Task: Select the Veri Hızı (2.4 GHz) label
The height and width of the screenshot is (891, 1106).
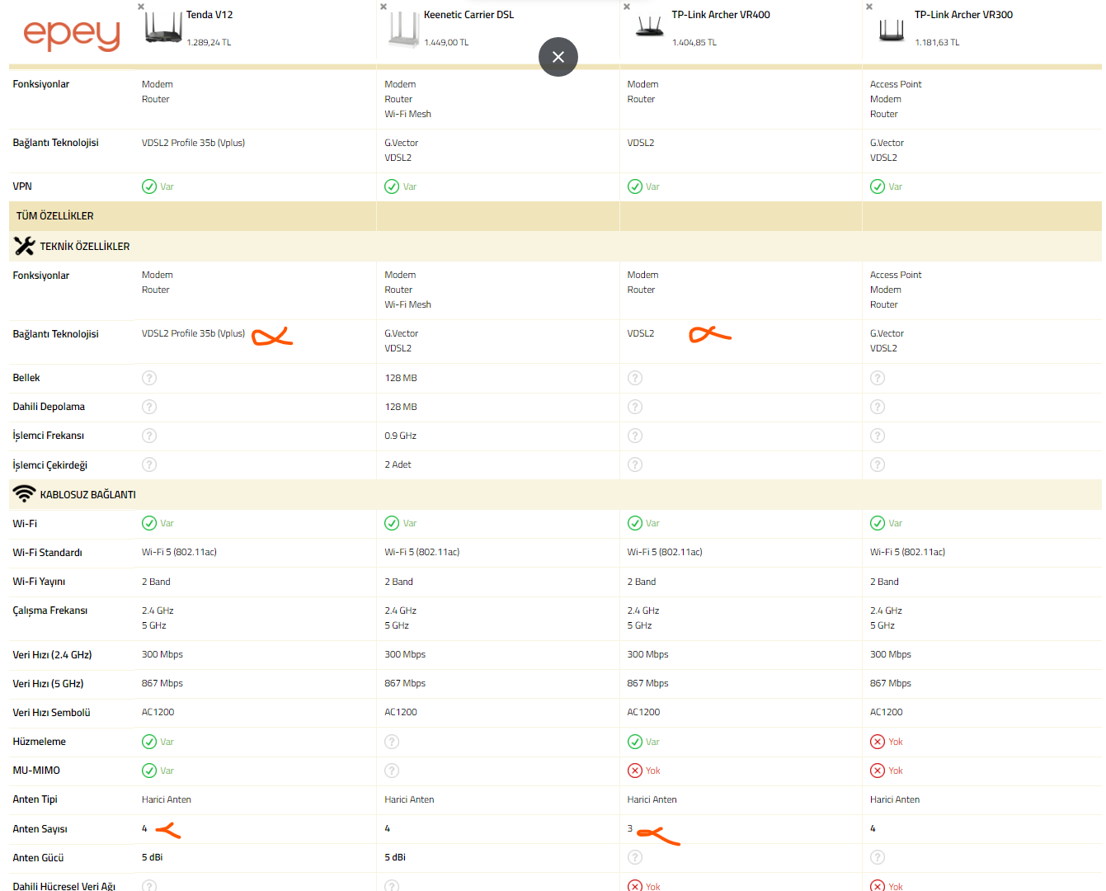Action: [x=52, y=655]
